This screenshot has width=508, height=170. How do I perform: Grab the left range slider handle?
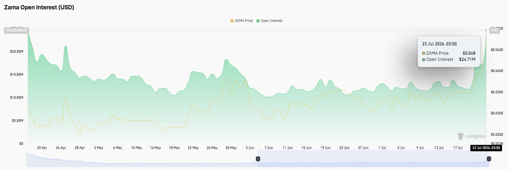tap(258, 159)
